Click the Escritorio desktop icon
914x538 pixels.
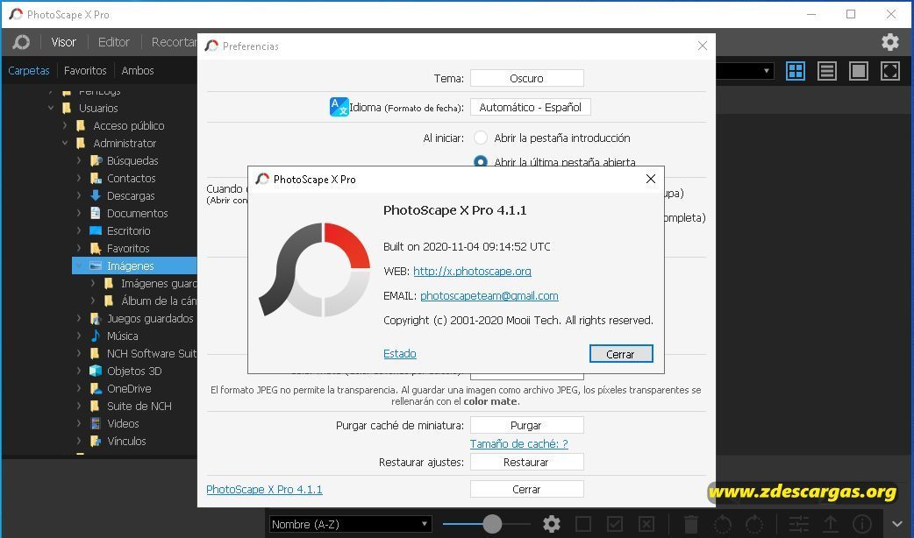tap(96, 230)
